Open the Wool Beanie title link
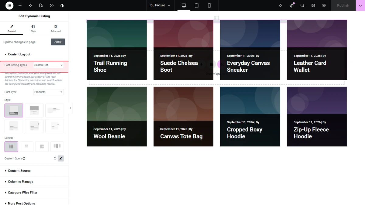Screen dimensions: 365x205 109,136
